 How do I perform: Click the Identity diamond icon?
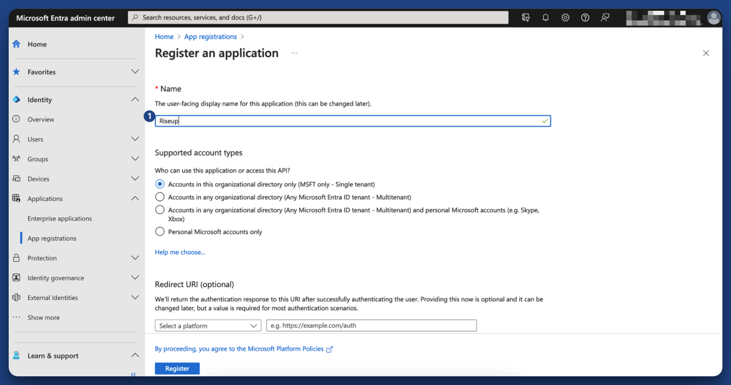[x=16, y=100]
